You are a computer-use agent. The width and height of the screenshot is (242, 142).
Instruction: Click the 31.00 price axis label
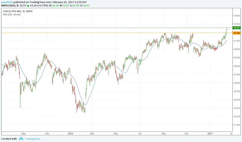(x=237, y=41)
